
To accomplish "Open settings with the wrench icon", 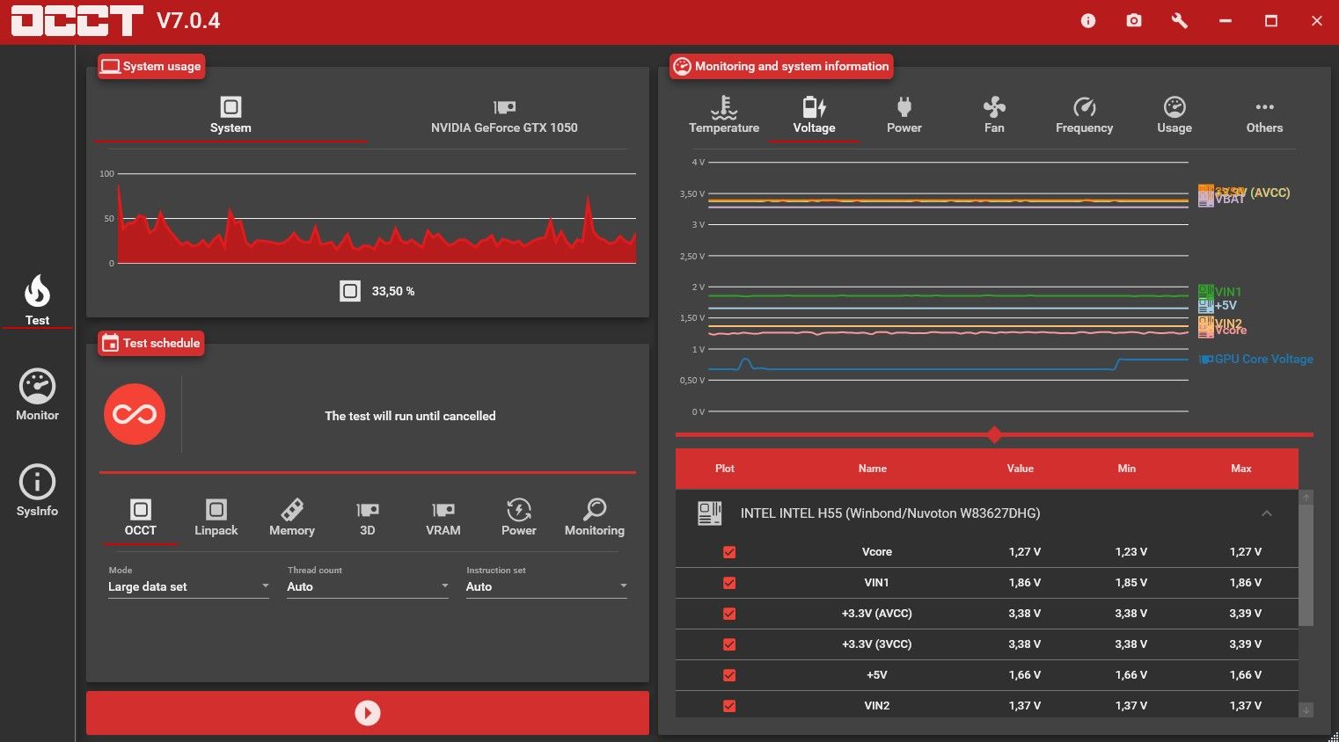I will pyautogui.click(x=1180, y=21).
